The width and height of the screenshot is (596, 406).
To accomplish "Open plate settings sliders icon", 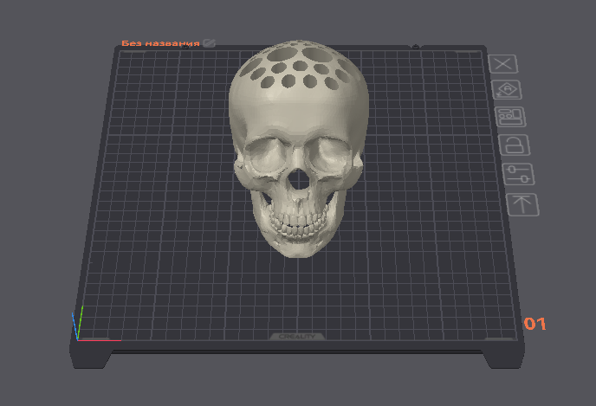I will 518,174.
